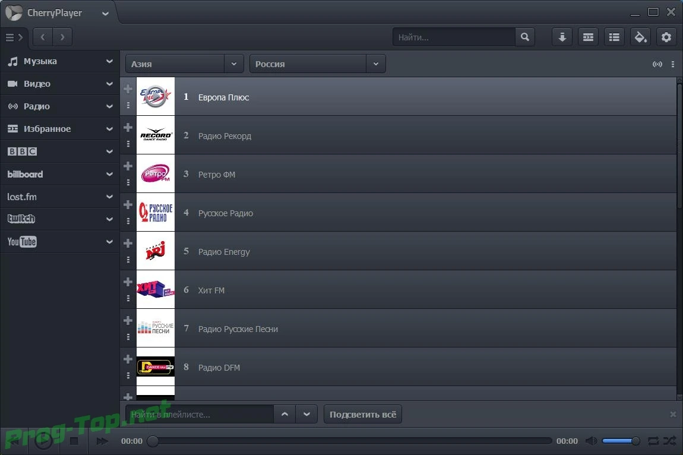
Task: Open the downloads arrow icon
Action: (562, 37)
